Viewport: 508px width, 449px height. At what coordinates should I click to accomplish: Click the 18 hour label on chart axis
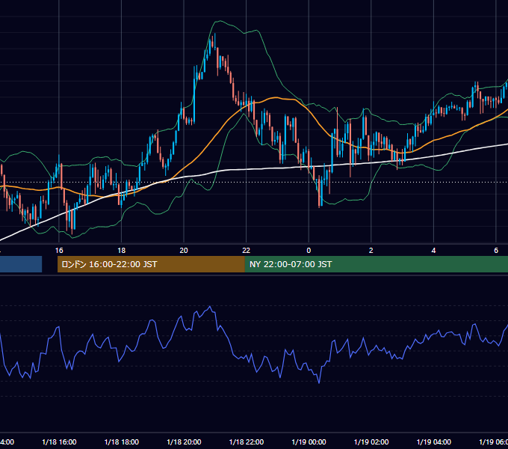tap(121, 251)
